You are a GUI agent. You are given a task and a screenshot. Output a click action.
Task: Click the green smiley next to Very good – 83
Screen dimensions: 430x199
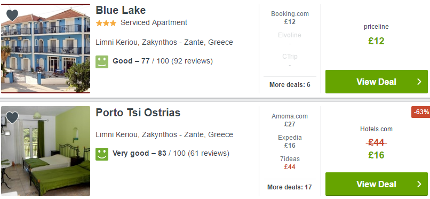pyautogui.click(x=102, y=154)
